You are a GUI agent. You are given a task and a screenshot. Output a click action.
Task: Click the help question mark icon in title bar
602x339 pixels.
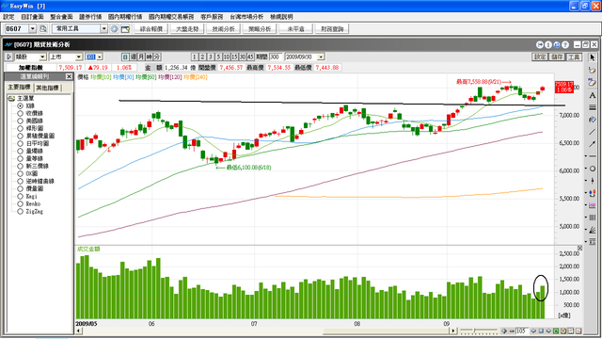[565, 44]
